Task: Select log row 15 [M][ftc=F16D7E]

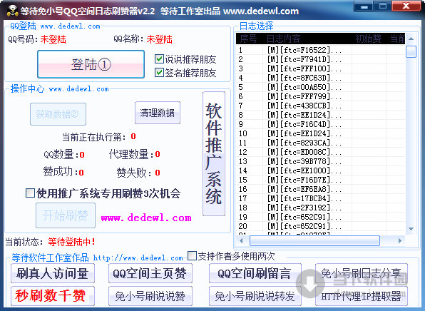Action: 321,180
